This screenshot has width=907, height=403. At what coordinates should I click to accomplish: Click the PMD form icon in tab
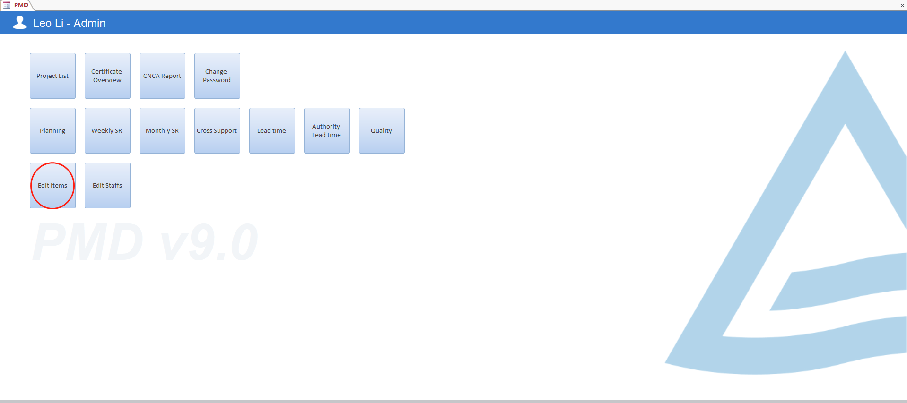click(x=7, y=5)
